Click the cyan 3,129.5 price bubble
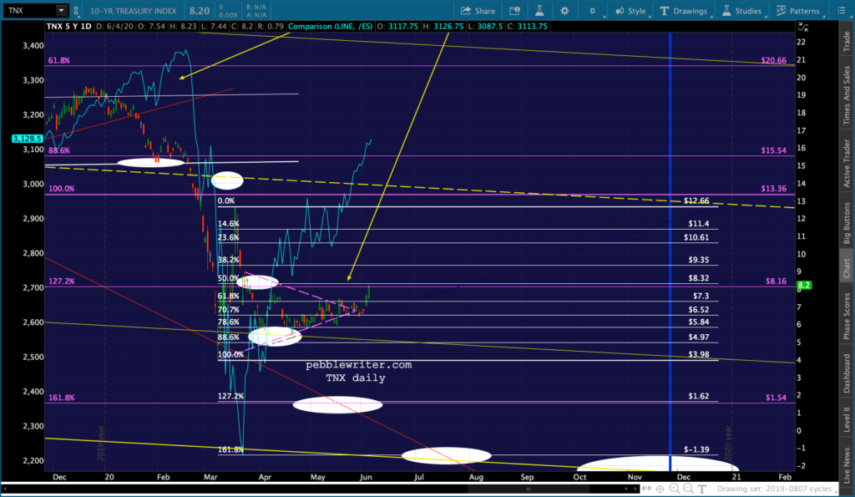Screen dimensions: 855x497 coord(28,139)
